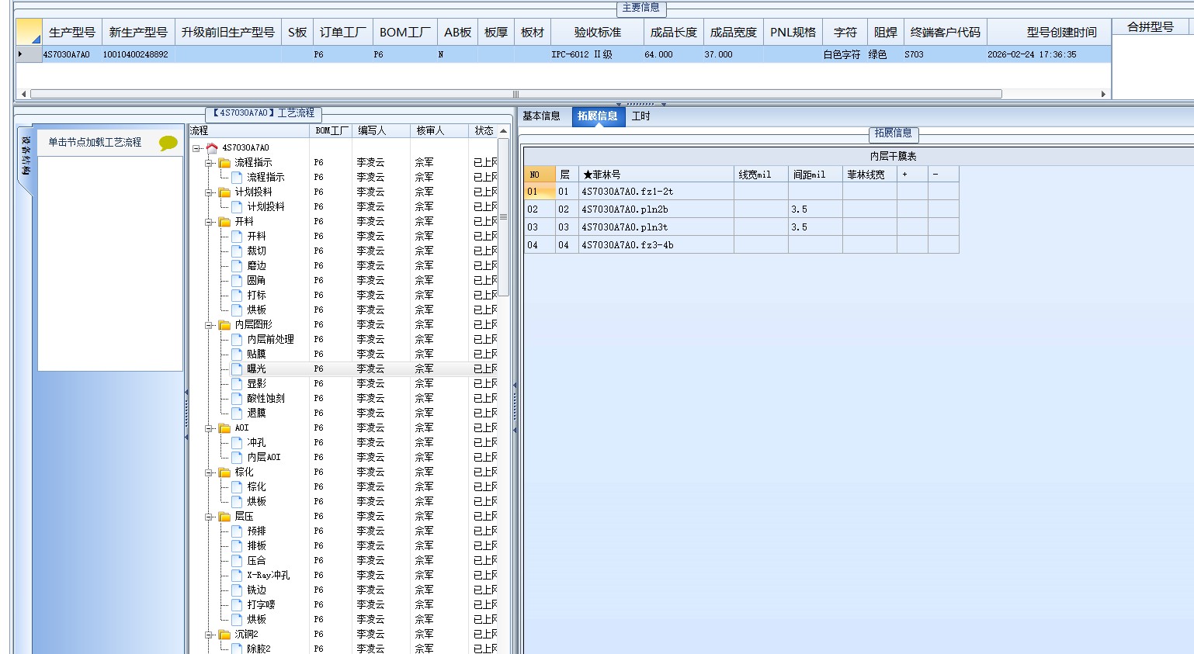1194x654 pixels.
Task: Switch to the 基本信息 tab
Action: (x=541, y=116)
